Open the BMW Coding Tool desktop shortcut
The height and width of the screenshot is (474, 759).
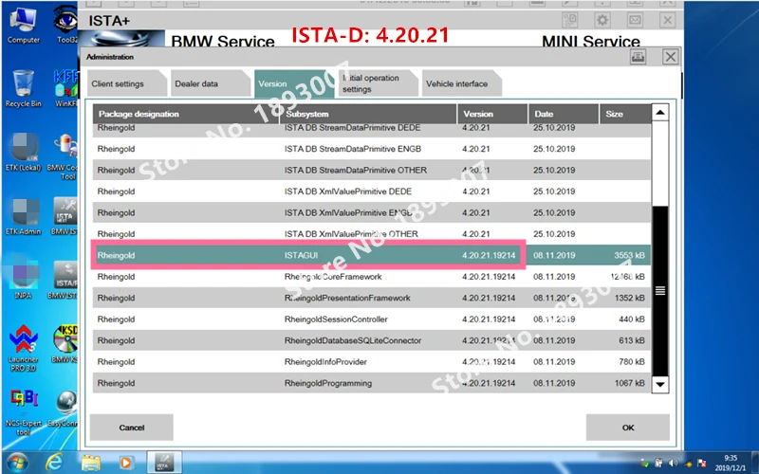[65, 157]
